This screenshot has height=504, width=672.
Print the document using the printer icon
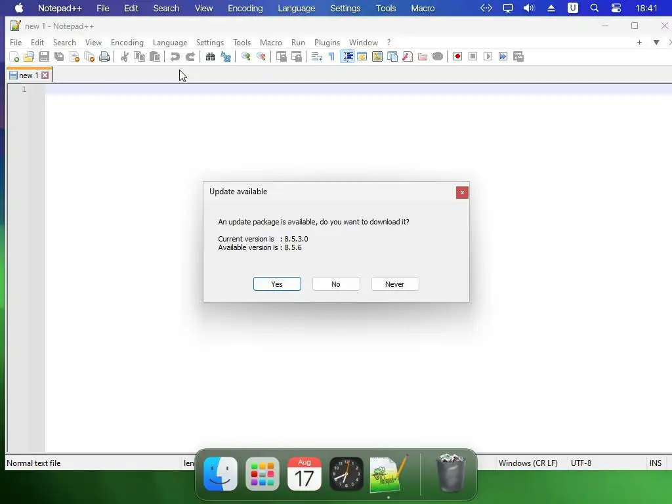click(104, 56)
